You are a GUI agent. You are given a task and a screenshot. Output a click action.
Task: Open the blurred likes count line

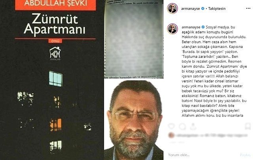coord(212,135)
